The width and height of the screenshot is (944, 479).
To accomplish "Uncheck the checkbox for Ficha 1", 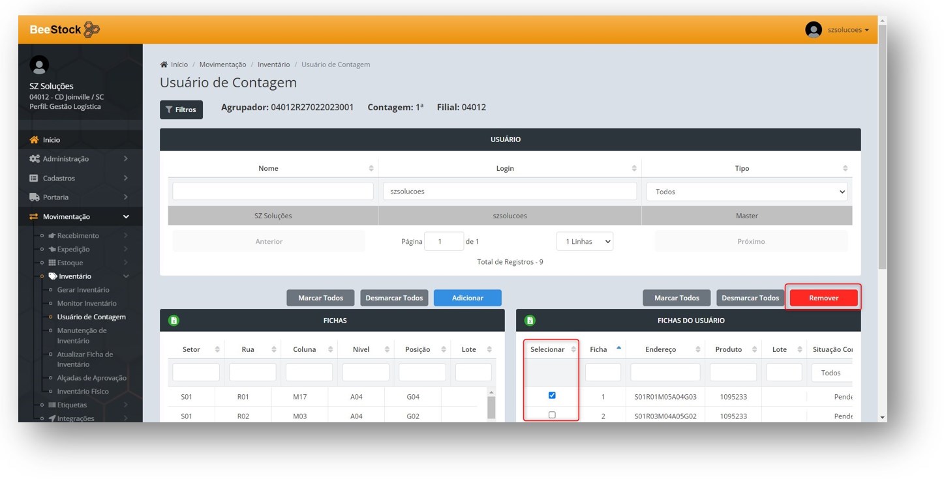I will (552, 396).
